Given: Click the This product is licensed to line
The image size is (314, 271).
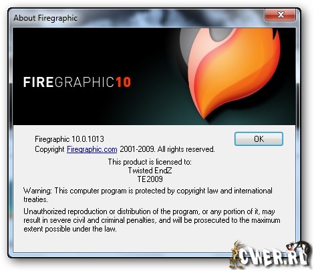Looking at the screenshot, I should (150, 162).
